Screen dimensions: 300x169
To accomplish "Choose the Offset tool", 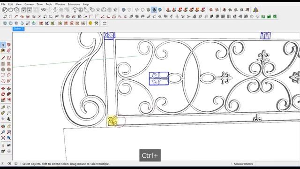I will click(9, 100).
